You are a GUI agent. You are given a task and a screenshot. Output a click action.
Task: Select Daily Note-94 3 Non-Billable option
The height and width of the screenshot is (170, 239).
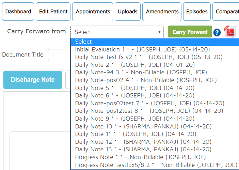[x=141, y=72]
